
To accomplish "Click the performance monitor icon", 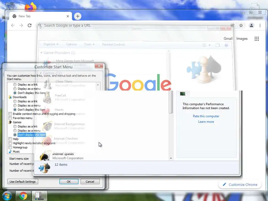I will [x=182, y=94].
